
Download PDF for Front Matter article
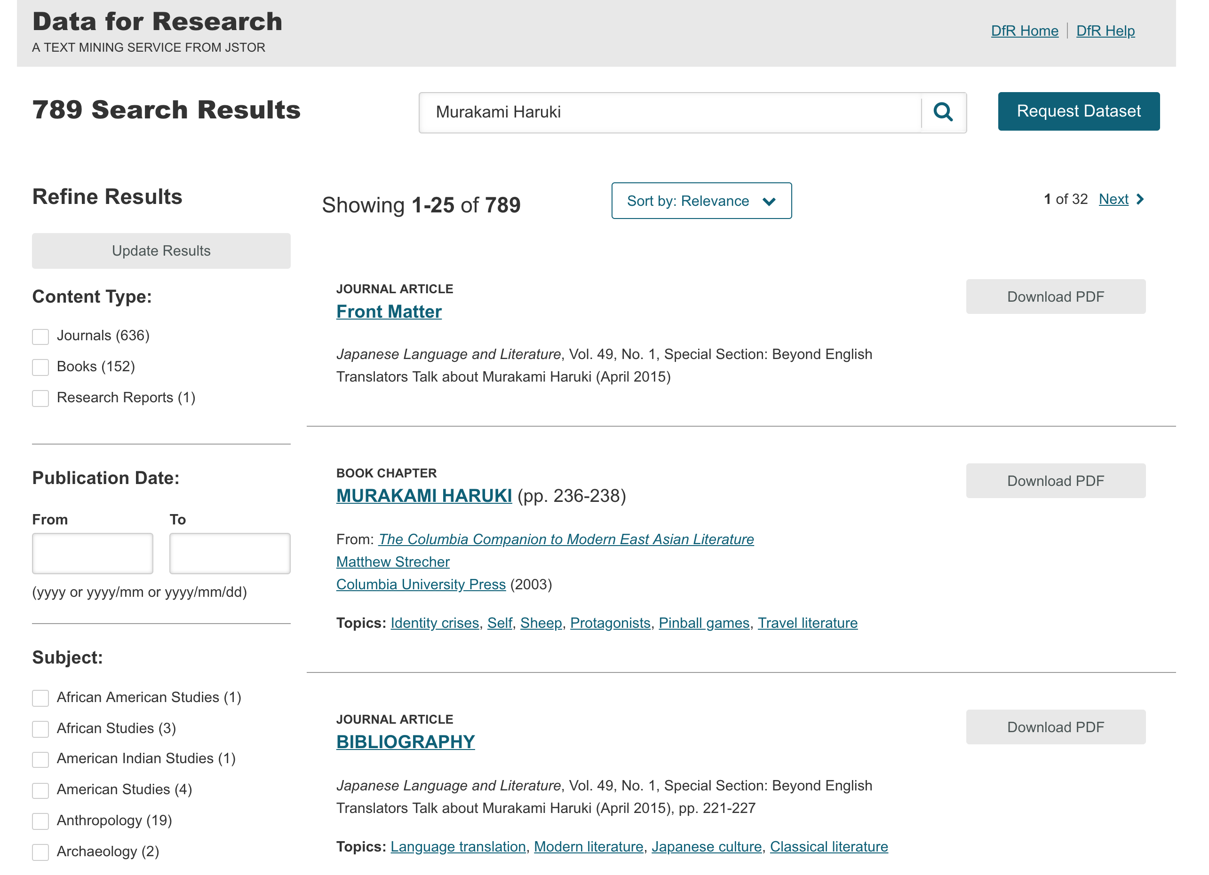point(1056,297)
